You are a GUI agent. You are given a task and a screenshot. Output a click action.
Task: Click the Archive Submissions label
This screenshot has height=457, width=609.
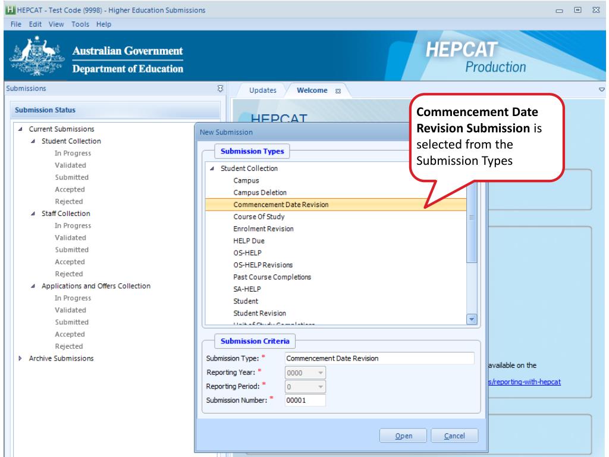[x=61, y=358]
